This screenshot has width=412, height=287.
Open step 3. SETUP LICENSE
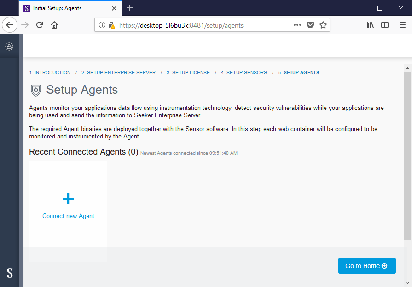188,72
